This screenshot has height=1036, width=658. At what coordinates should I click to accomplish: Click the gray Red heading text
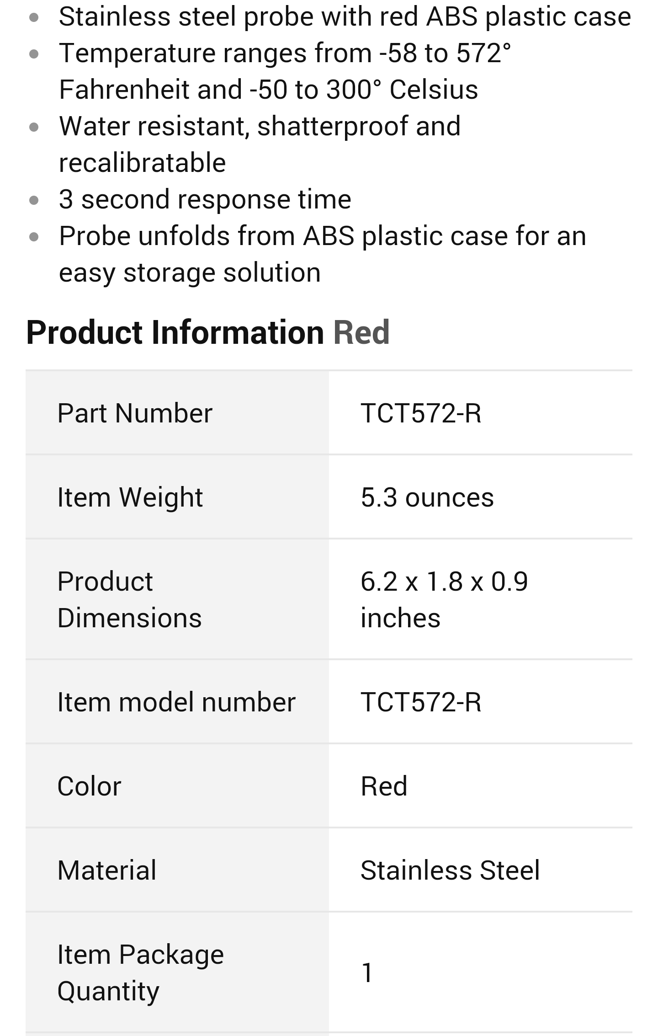click(x=361, y=332)
